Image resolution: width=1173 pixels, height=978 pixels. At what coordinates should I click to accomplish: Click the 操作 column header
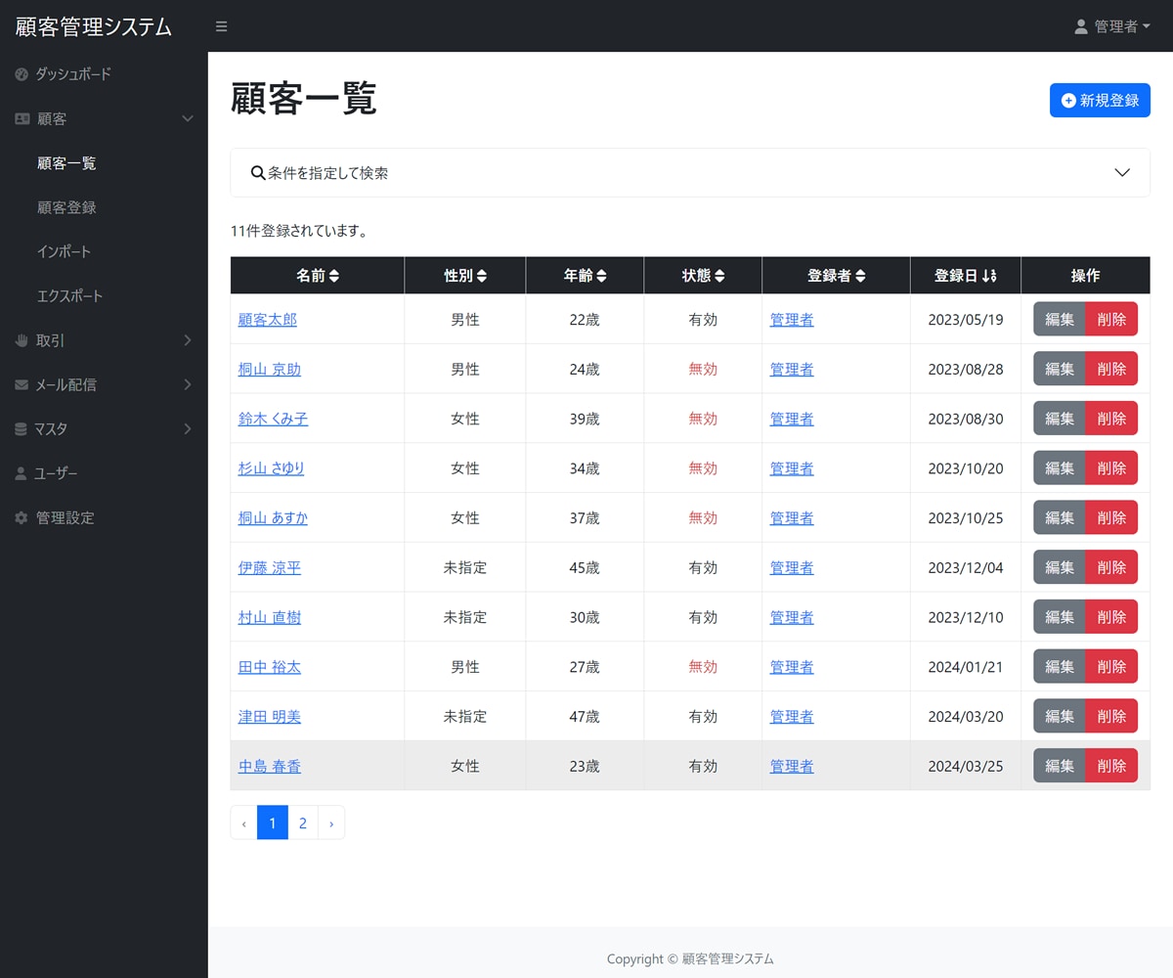click(1086, 276)
